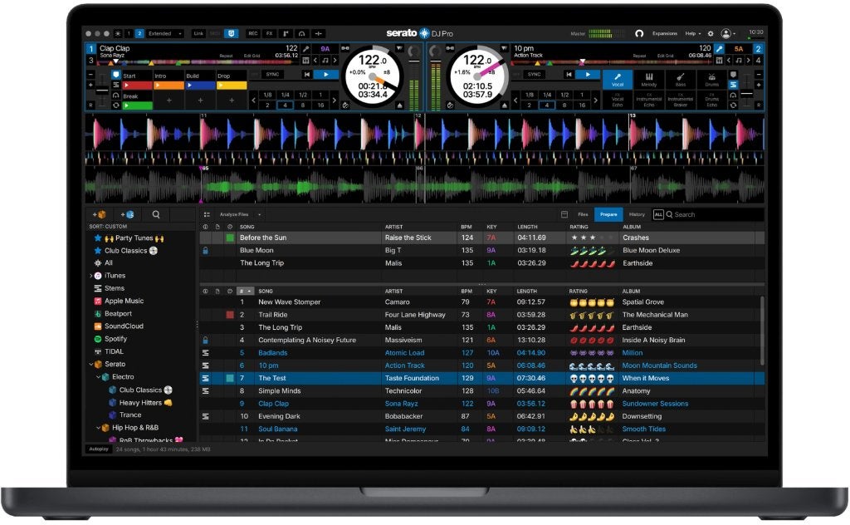Select the Bass stem pad on deck 2
Screen dimensions: 850x525
(x=681, y=79)
